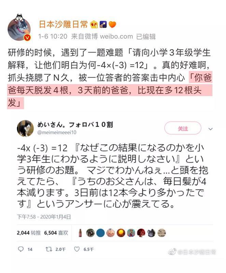Expand the tweet options chevron
This screenshot has width=226, height=273.
pos(211,129)
